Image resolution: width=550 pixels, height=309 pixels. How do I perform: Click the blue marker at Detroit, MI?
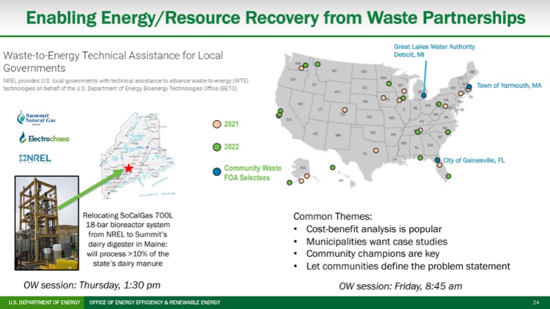424,96
